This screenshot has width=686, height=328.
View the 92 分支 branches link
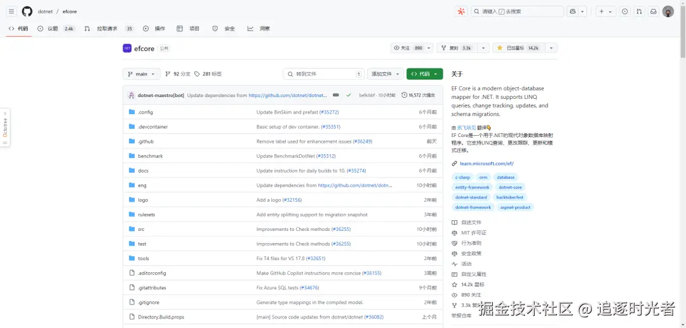178,74
